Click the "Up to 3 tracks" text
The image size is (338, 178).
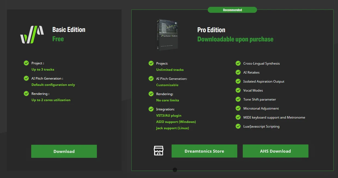click(43, 70)
